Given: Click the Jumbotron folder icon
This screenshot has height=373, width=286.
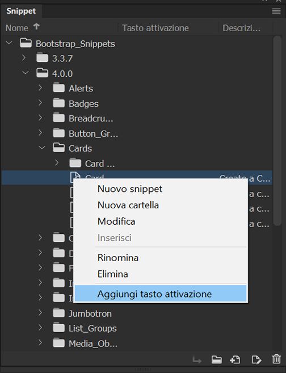Looking at the screenshot, I should pos(58,313).
